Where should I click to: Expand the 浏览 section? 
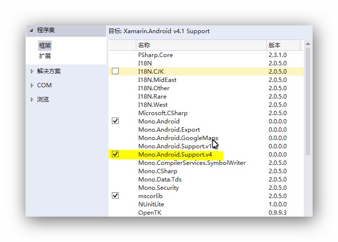tap(32, 100)
